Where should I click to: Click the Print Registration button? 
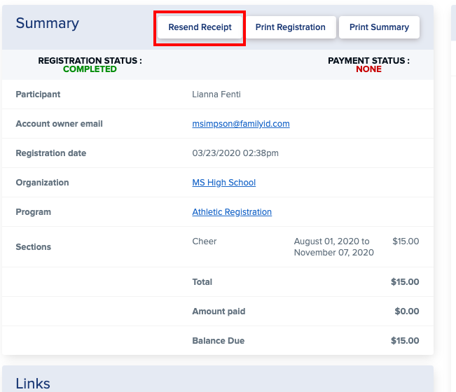[290, 27]
